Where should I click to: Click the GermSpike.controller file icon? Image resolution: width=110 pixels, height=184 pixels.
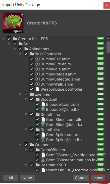pos(43,135)
